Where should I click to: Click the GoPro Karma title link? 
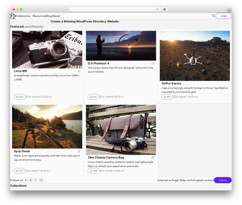click(x=171, y=83)
